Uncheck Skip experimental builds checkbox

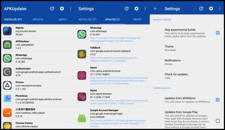click(x=218, y=33)
